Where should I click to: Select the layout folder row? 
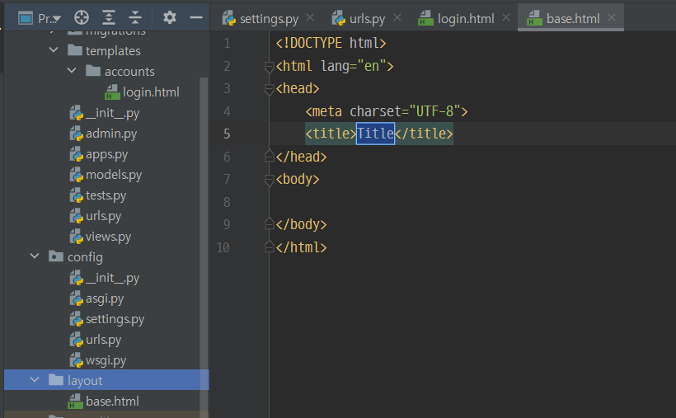106,380
